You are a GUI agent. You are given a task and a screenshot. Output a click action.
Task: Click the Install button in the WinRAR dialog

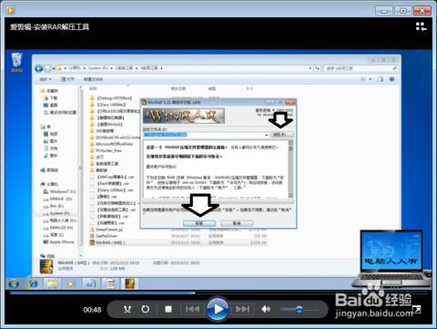199,223
